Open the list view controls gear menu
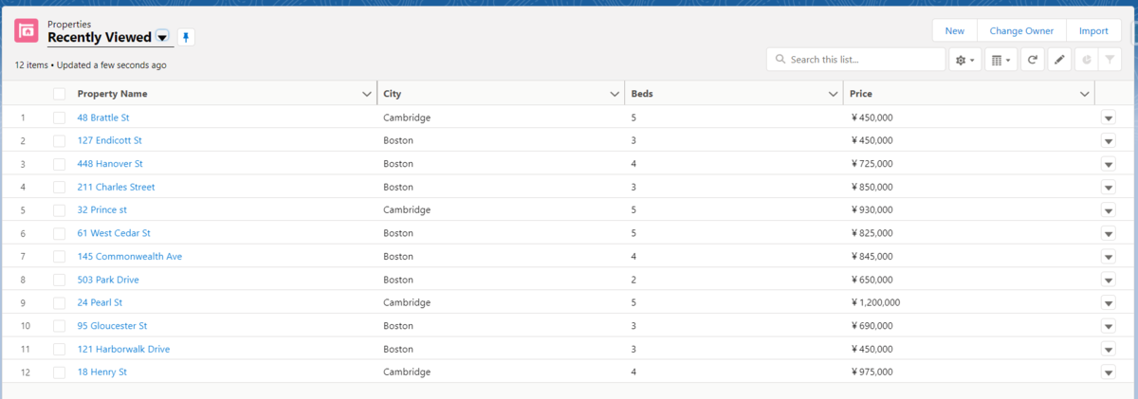Viewport: 1138px width, 399px height. (x=965, y=60)
